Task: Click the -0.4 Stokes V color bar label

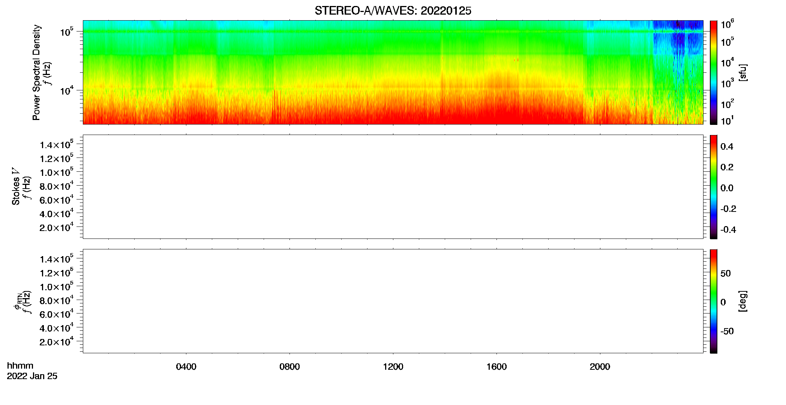Action: pyautogui.click(x=728, y=230)
